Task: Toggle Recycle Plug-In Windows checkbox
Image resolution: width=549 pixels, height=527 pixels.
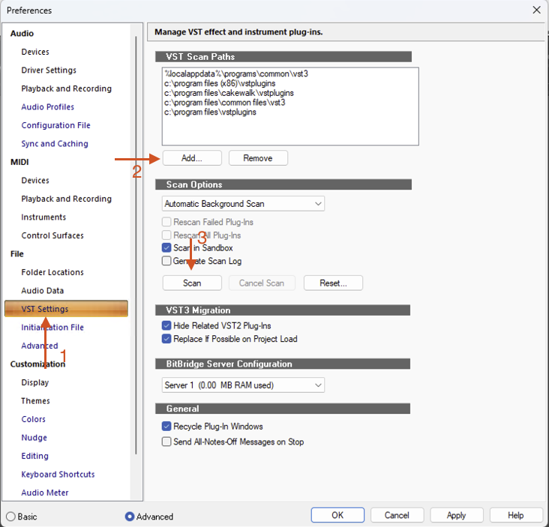Action: tap(166, 427)
